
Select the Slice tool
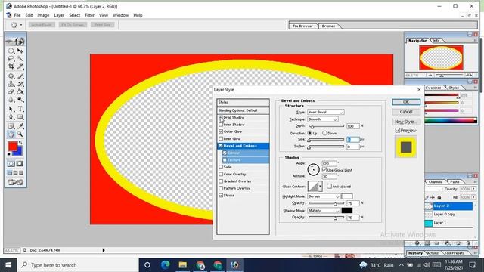[x=20, y=66]
